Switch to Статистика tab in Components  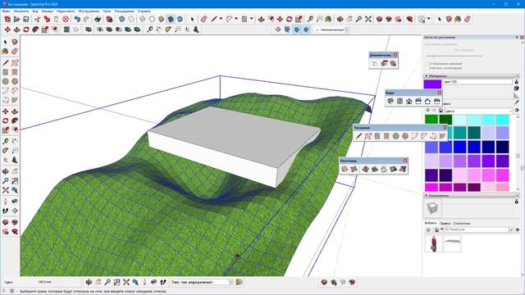(x=461, y=223)
